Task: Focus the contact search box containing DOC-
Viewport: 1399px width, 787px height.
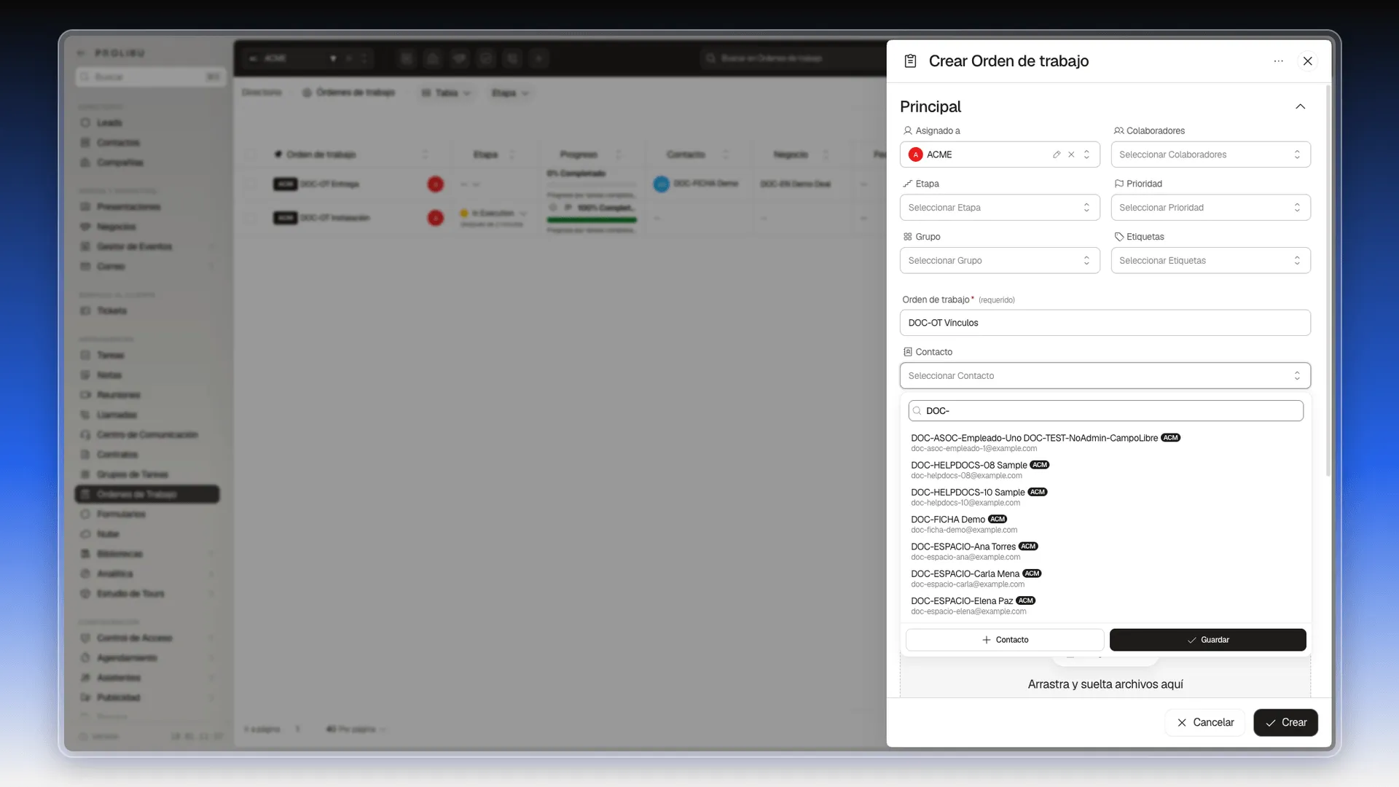Action: tap(1105, 411)
